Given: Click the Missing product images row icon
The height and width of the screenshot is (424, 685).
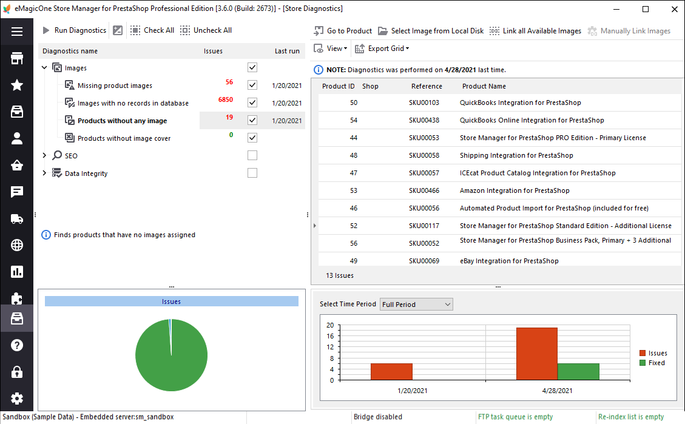Looking at the screenshot, I should (69, 85).
